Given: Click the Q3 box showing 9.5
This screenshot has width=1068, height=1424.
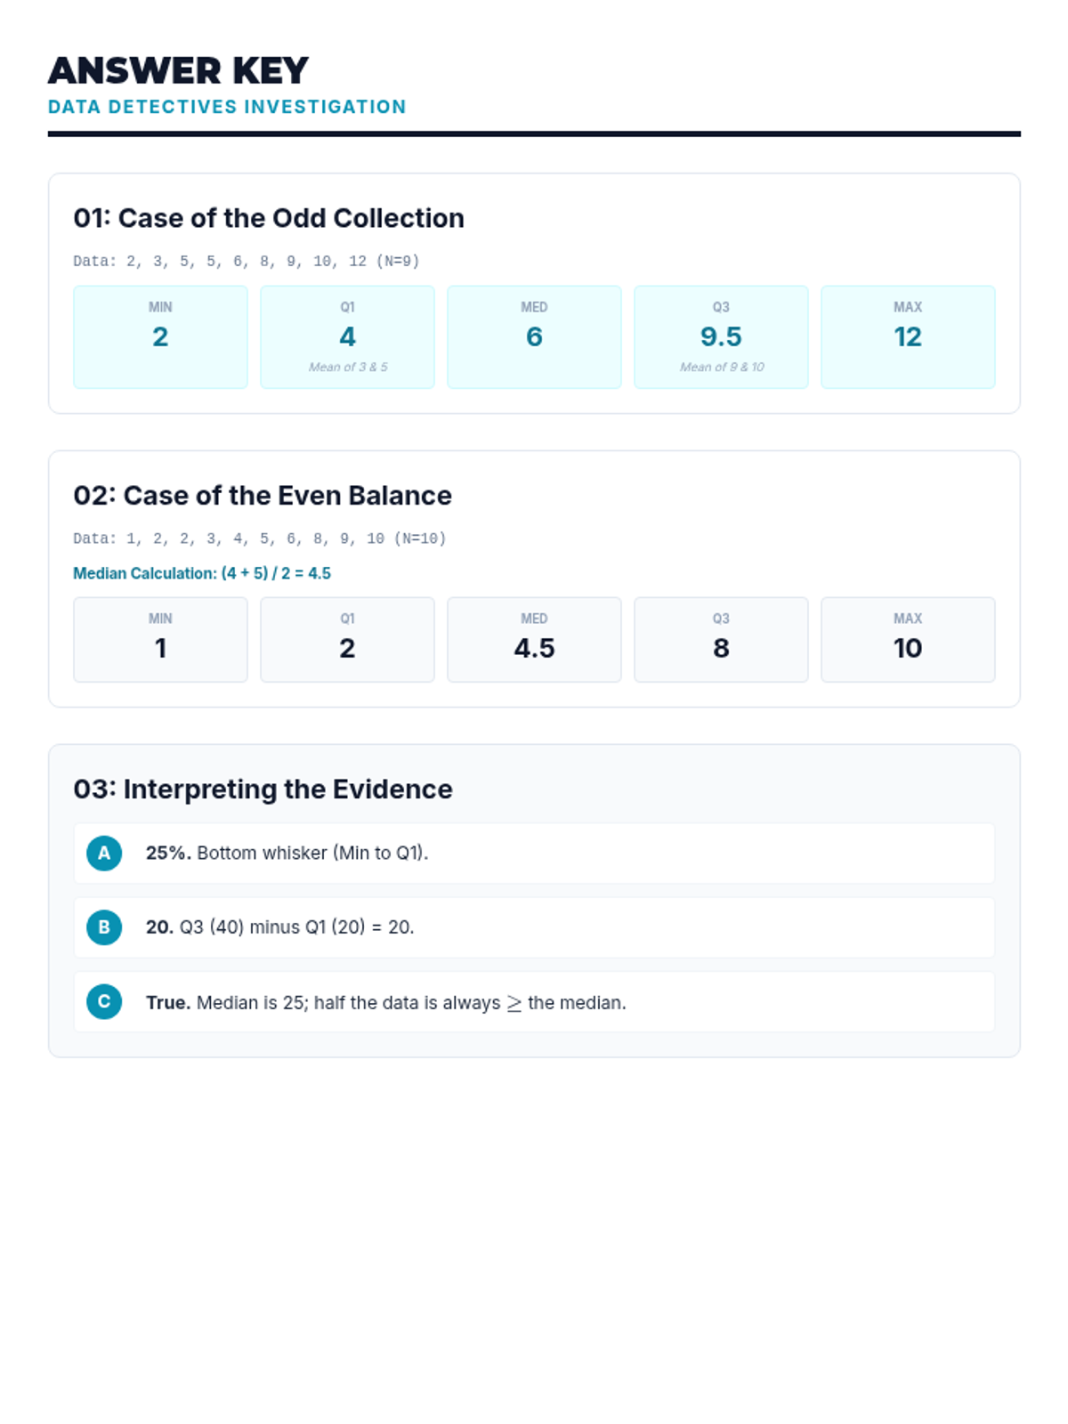Looking at the screenshot, I should (x=721, y=336).
